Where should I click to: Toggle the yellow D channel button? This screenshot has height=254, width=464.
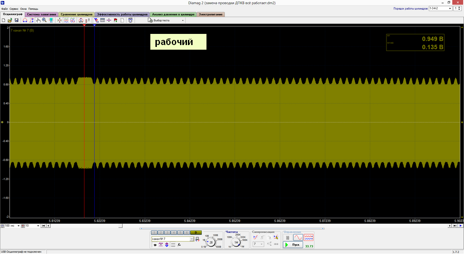pos(196,233)
